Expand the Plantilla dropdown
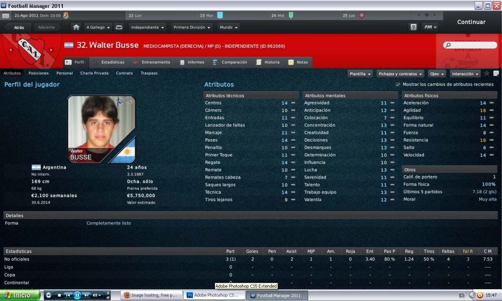Screen dimensions: 502x301 pyautogui.click(x=360, y=74)
